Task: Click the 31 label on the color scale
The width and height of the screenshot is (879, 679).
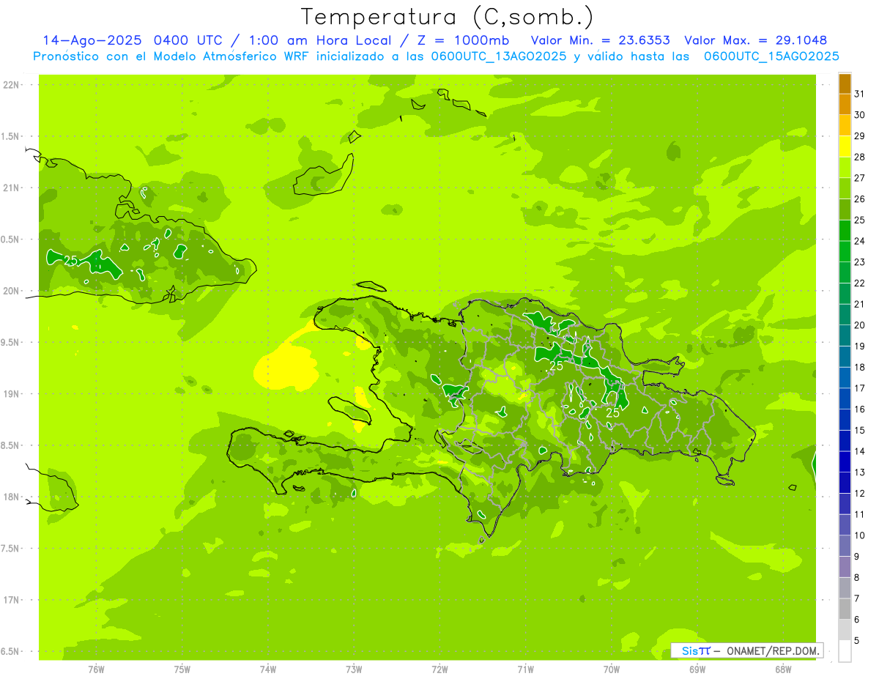Action: (859, 94)
